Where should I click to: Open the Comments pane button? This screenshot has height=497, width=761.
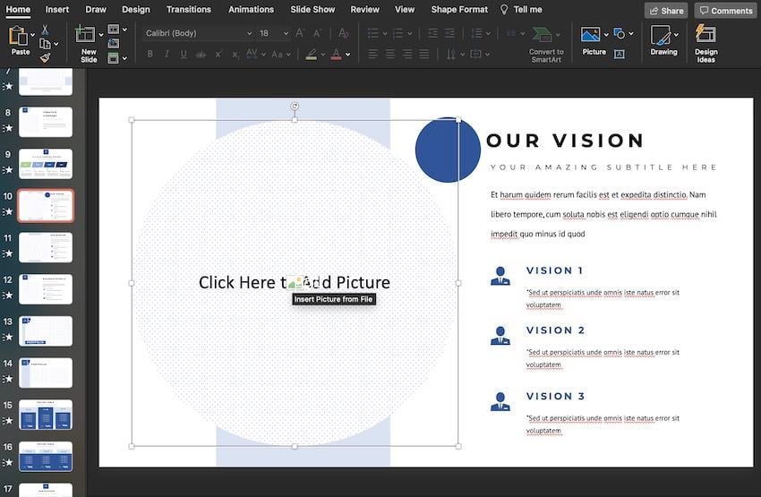tap(725, 11)
